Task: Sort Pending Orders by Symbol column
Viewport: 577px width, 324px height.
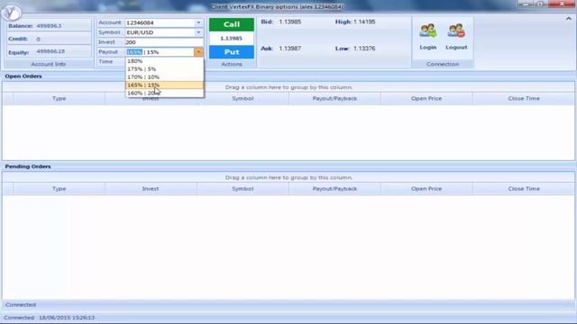Action: (243, 189)
